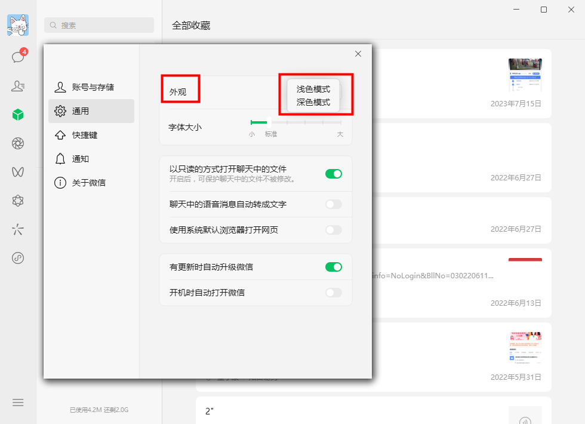The width and height of the screenshot is (585, 424).
Task: Toggle read-only file opening switch
Action: [x=334, y=174]
